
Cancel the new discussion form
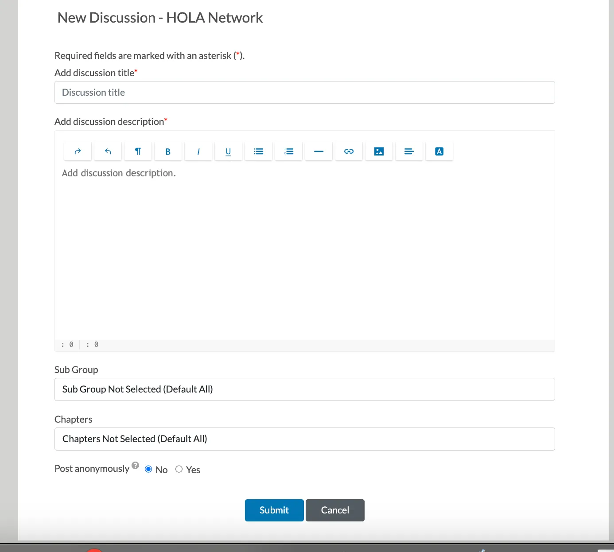coord(335,510)
